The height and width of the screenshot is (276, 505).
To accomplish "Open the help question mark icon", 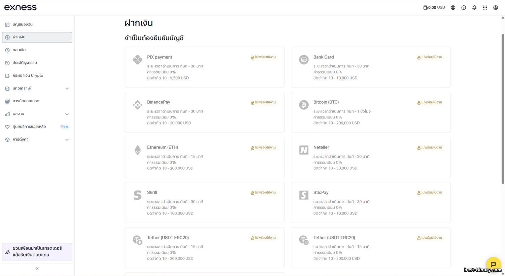I will click(x=464, y=8).
